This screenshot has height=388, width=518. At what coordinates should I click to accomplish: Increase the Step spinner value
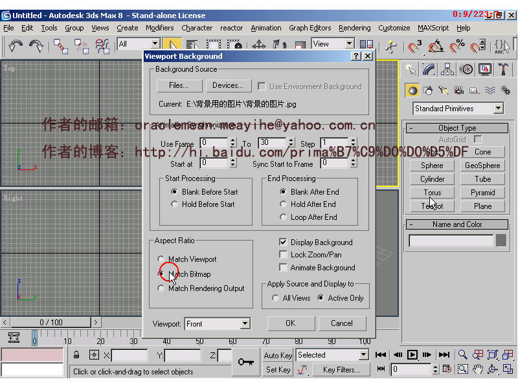coord(353,140)
